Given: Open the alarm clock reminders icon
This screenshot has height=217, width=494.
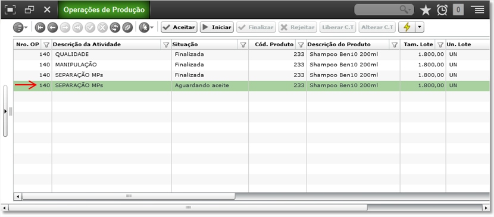Looking at the screenshot, I should (x=442, y=10).
